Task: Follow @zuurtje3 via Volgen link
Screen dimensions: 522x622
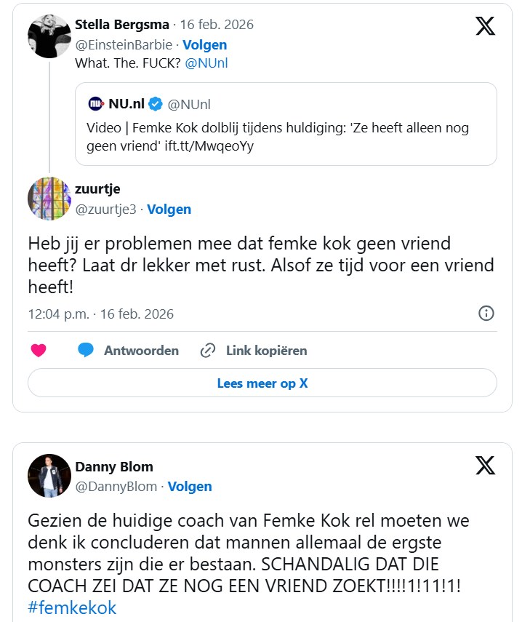Action: [169, 210]
